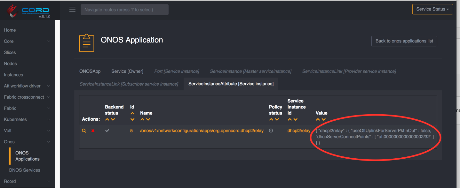Open ServiceInstanceLink [Subscriber service instance] tab
Screen dimensions: 460x188
pos(129,84)
